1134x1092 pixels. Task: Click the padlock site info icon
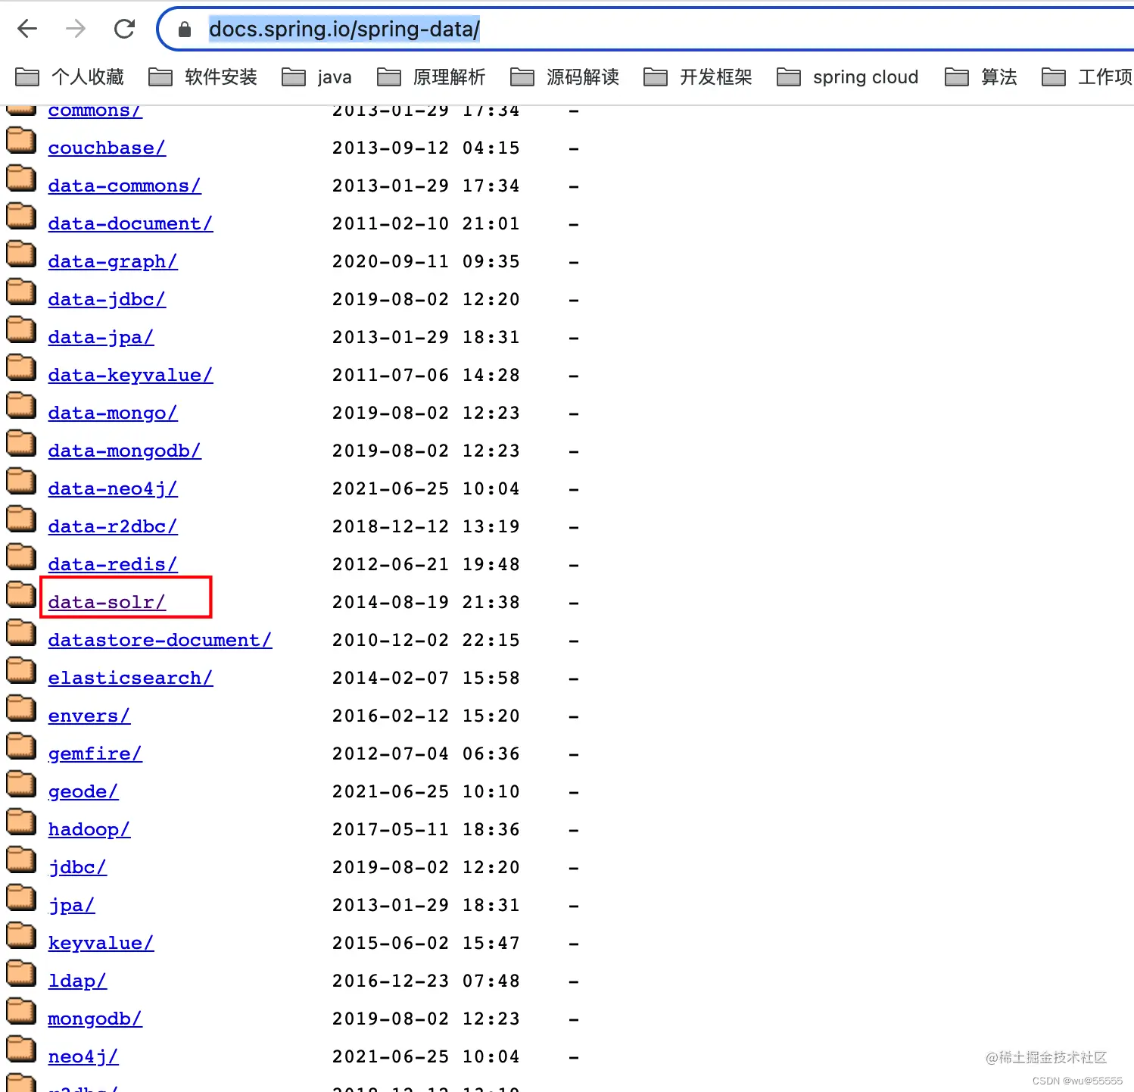click(x=184, y=30)
